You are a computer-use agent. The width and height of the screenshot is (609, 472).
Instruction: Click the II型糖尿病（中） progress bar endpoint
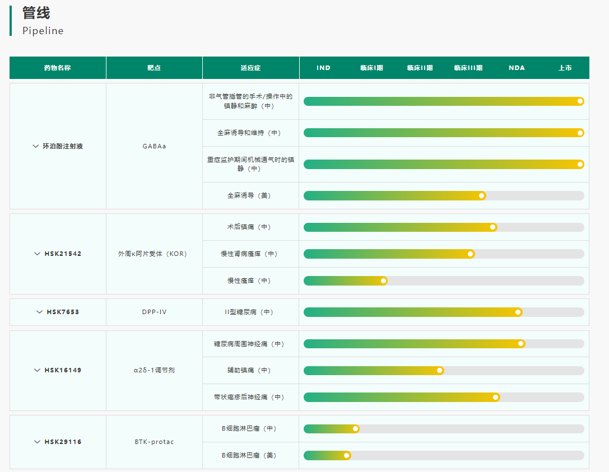pyautogui.click(x=518, y=312)
